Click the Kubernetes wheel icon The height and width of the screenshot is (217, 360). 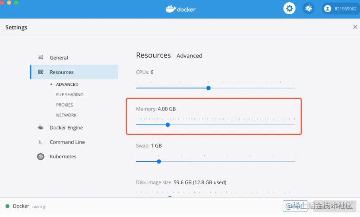[41, 157]
